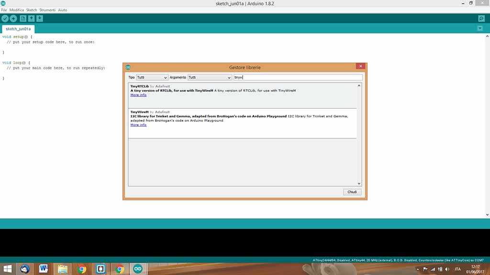The image size is (490, 275).
Task: Open the Modifica menu
Action: point(17,10)
